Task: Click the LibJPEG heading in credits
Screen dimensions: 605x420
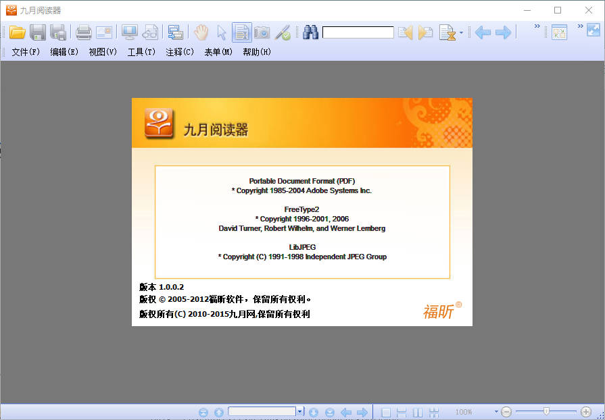Action: 303,247
